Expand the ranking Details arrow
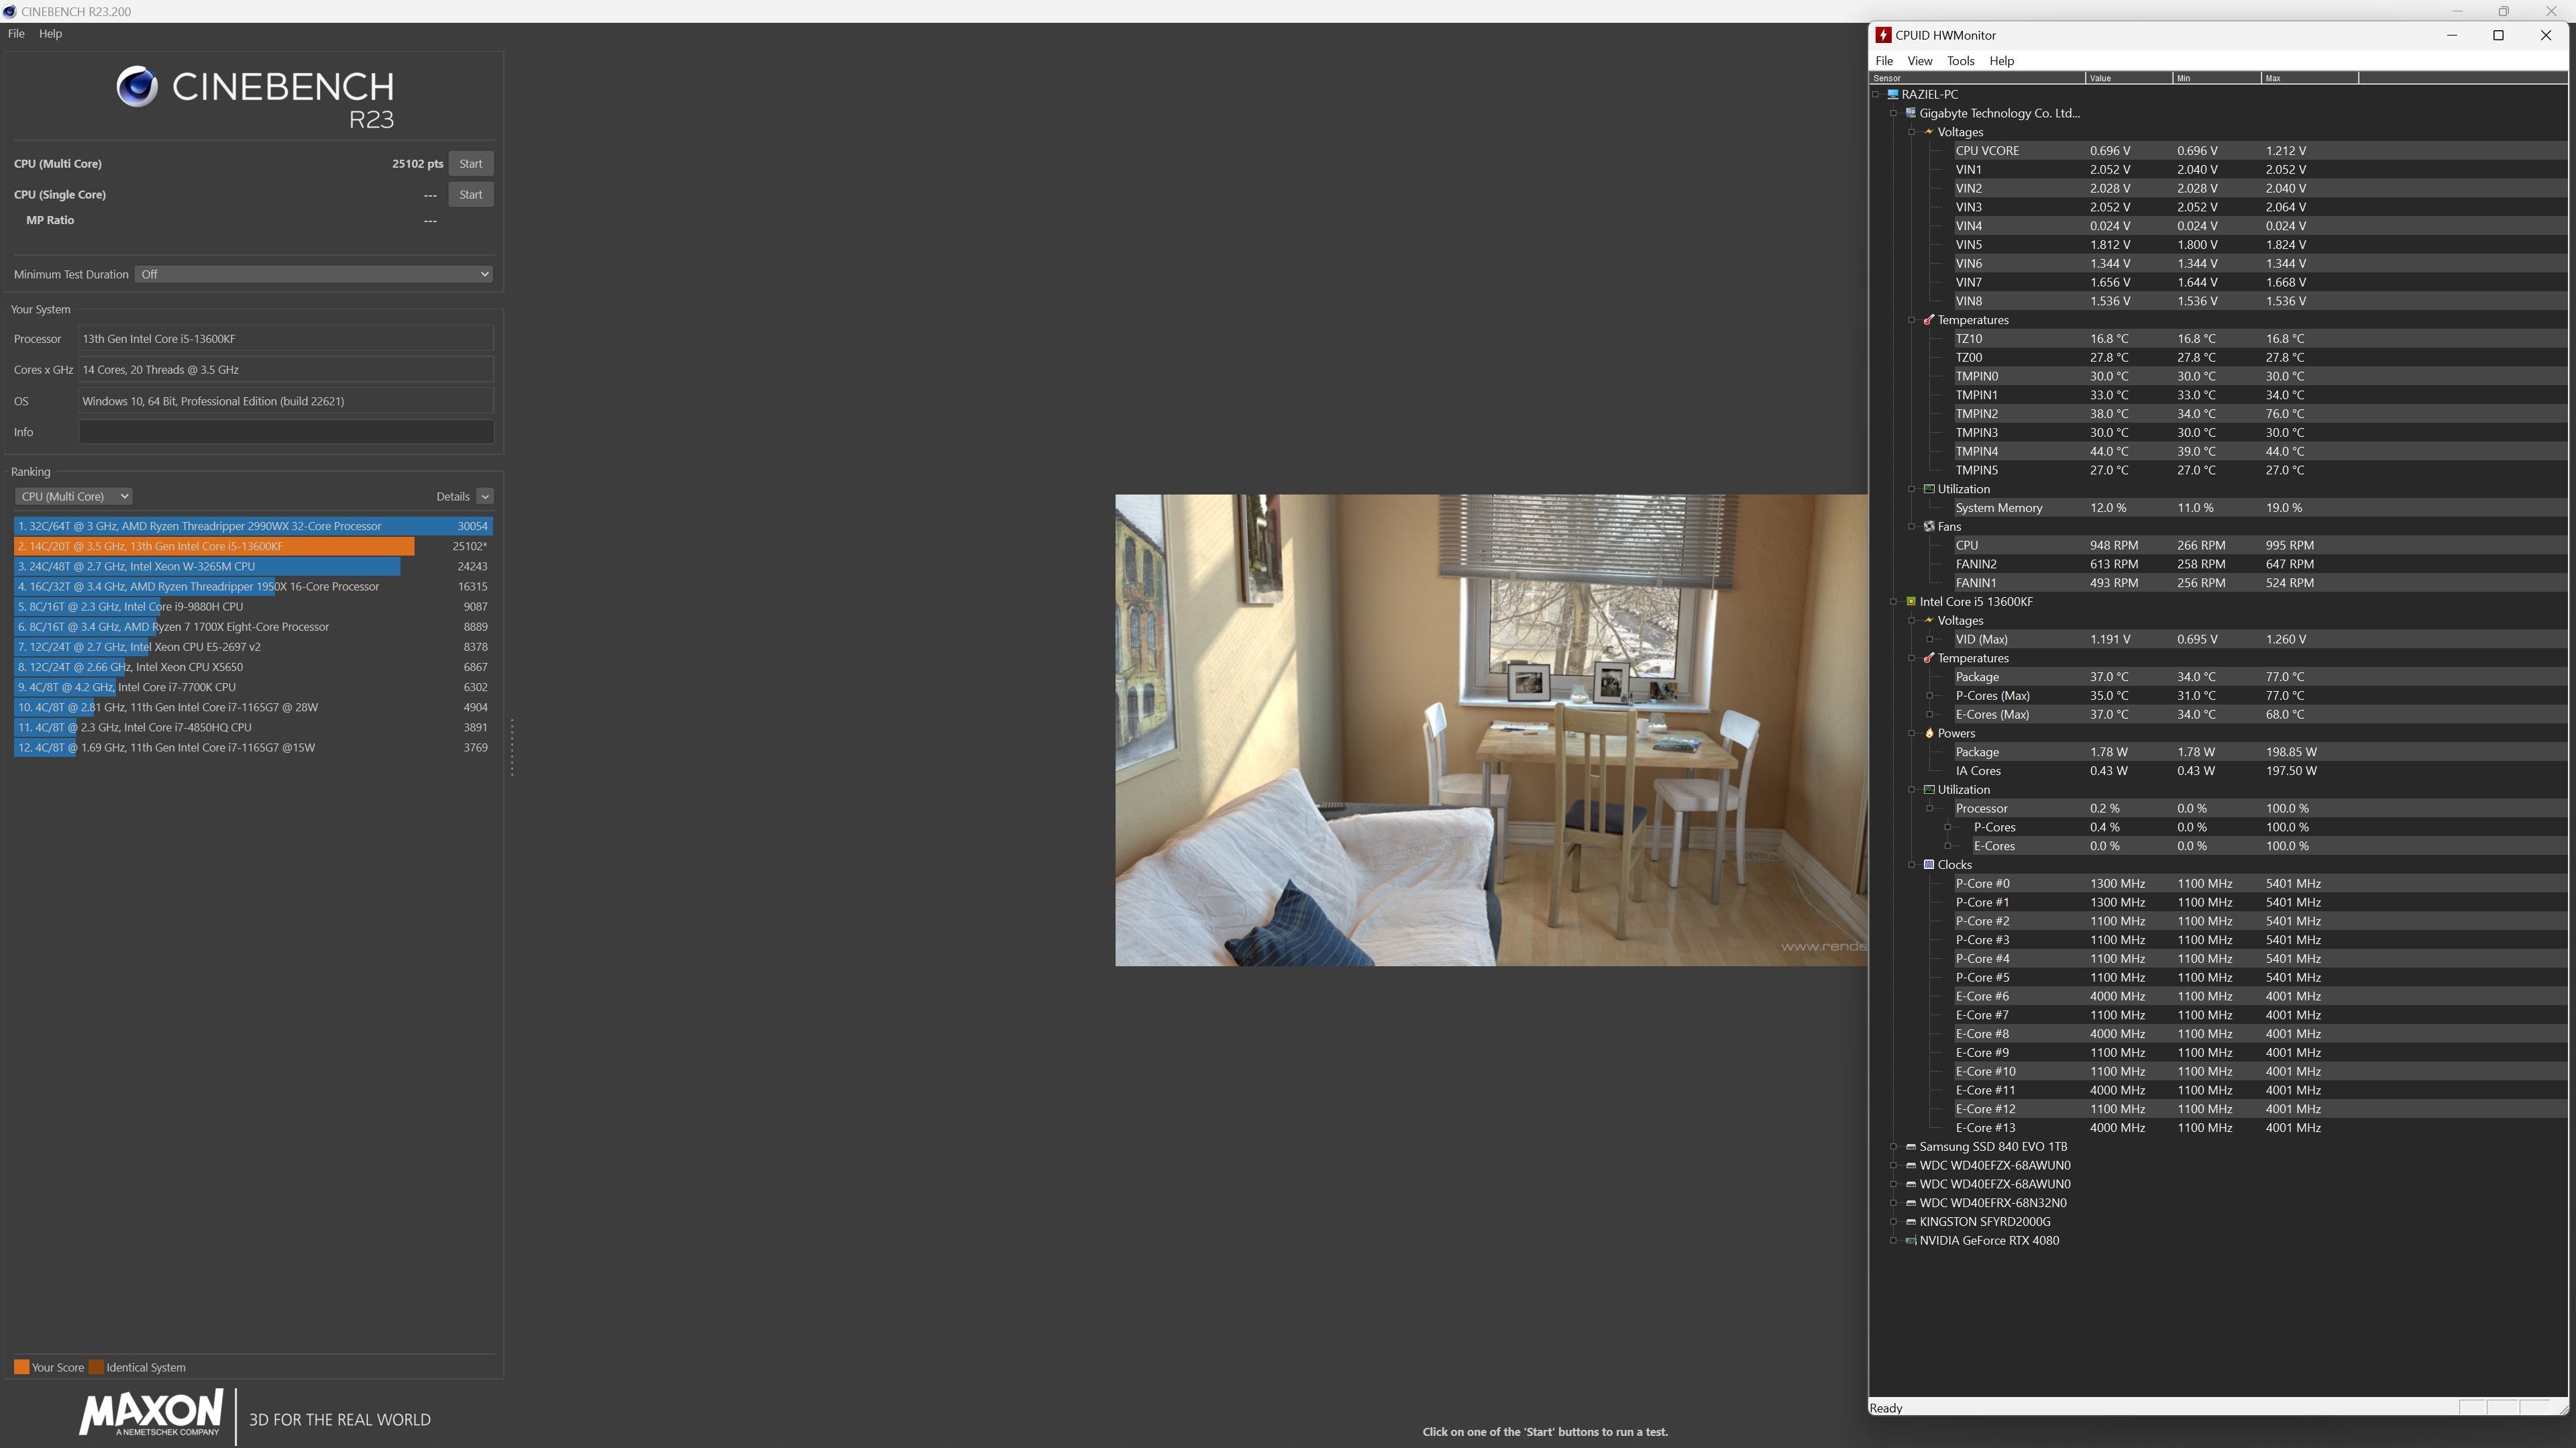Screen dimensions: 2576x1448 pos(485,496)
